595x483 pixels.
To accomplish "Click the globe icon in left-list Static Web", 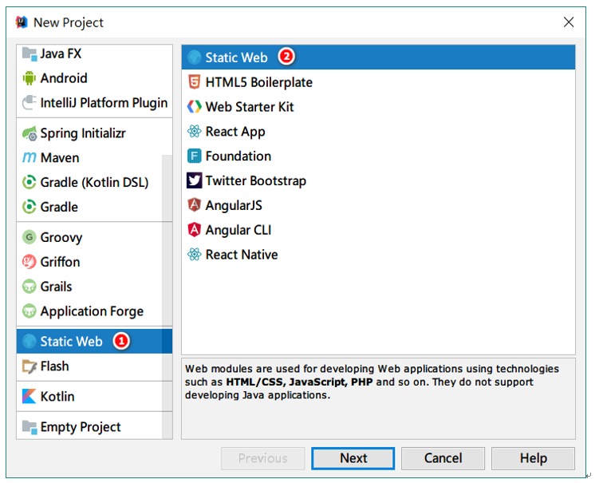I will (30, 342).
